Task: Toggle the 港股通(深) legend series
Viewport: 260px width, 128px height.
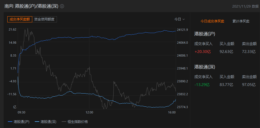Action: coord(46,122)
